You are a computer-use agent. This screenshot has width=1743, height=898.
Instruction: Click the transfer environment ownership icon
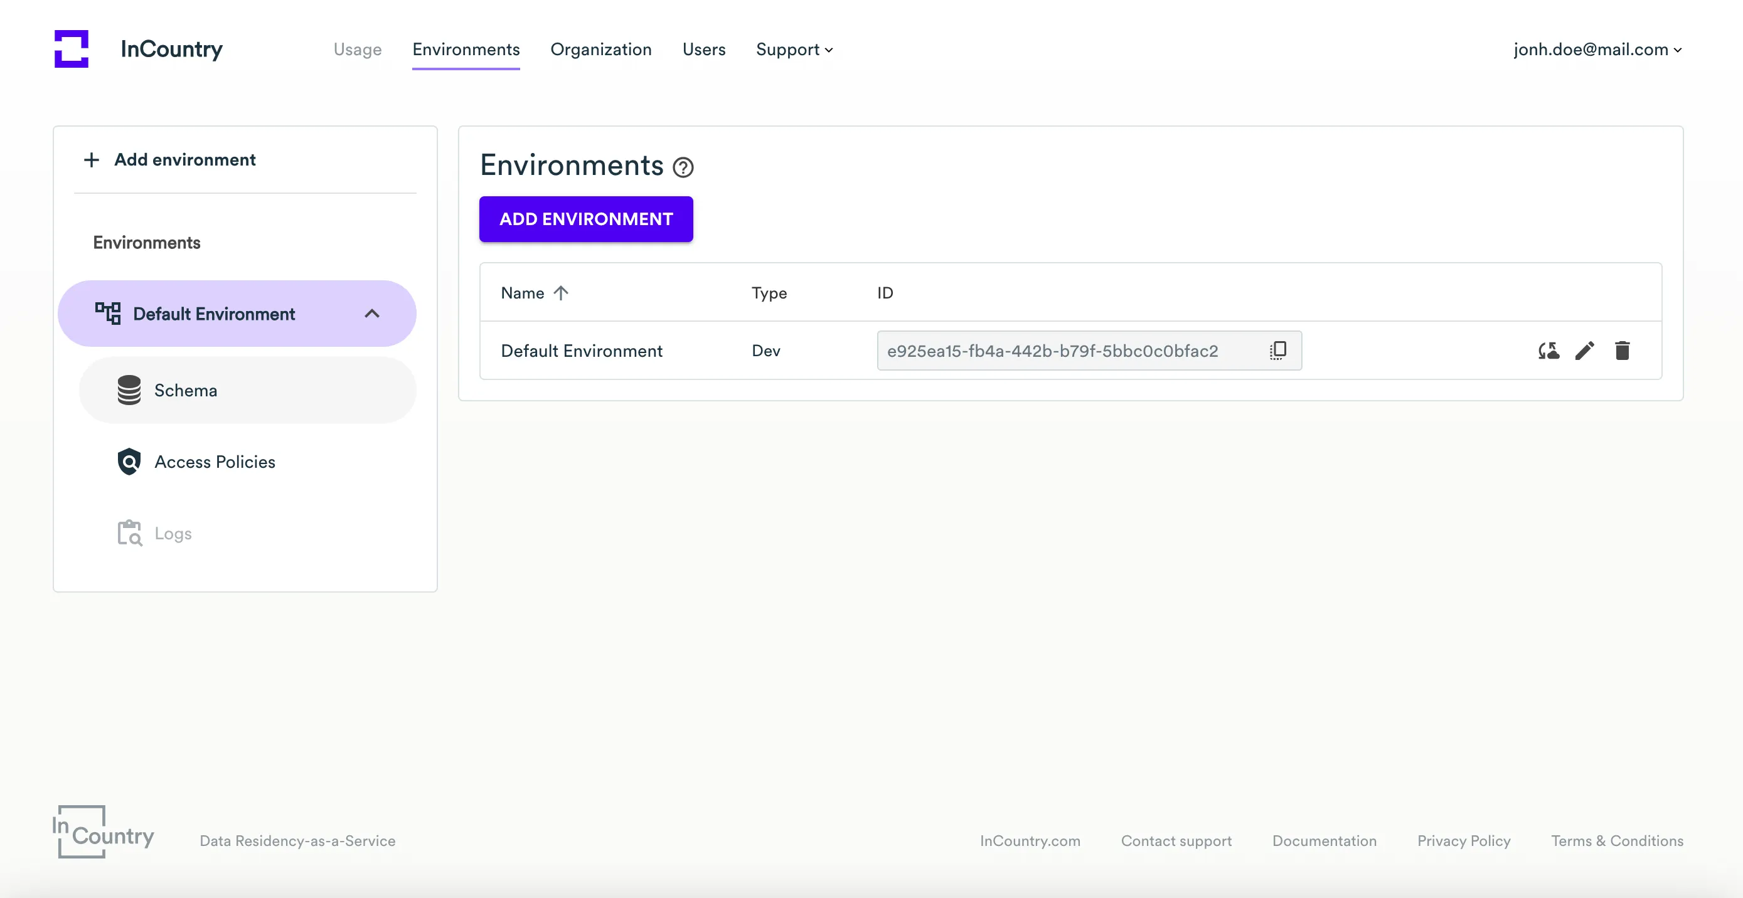(x=1548, y=351)
